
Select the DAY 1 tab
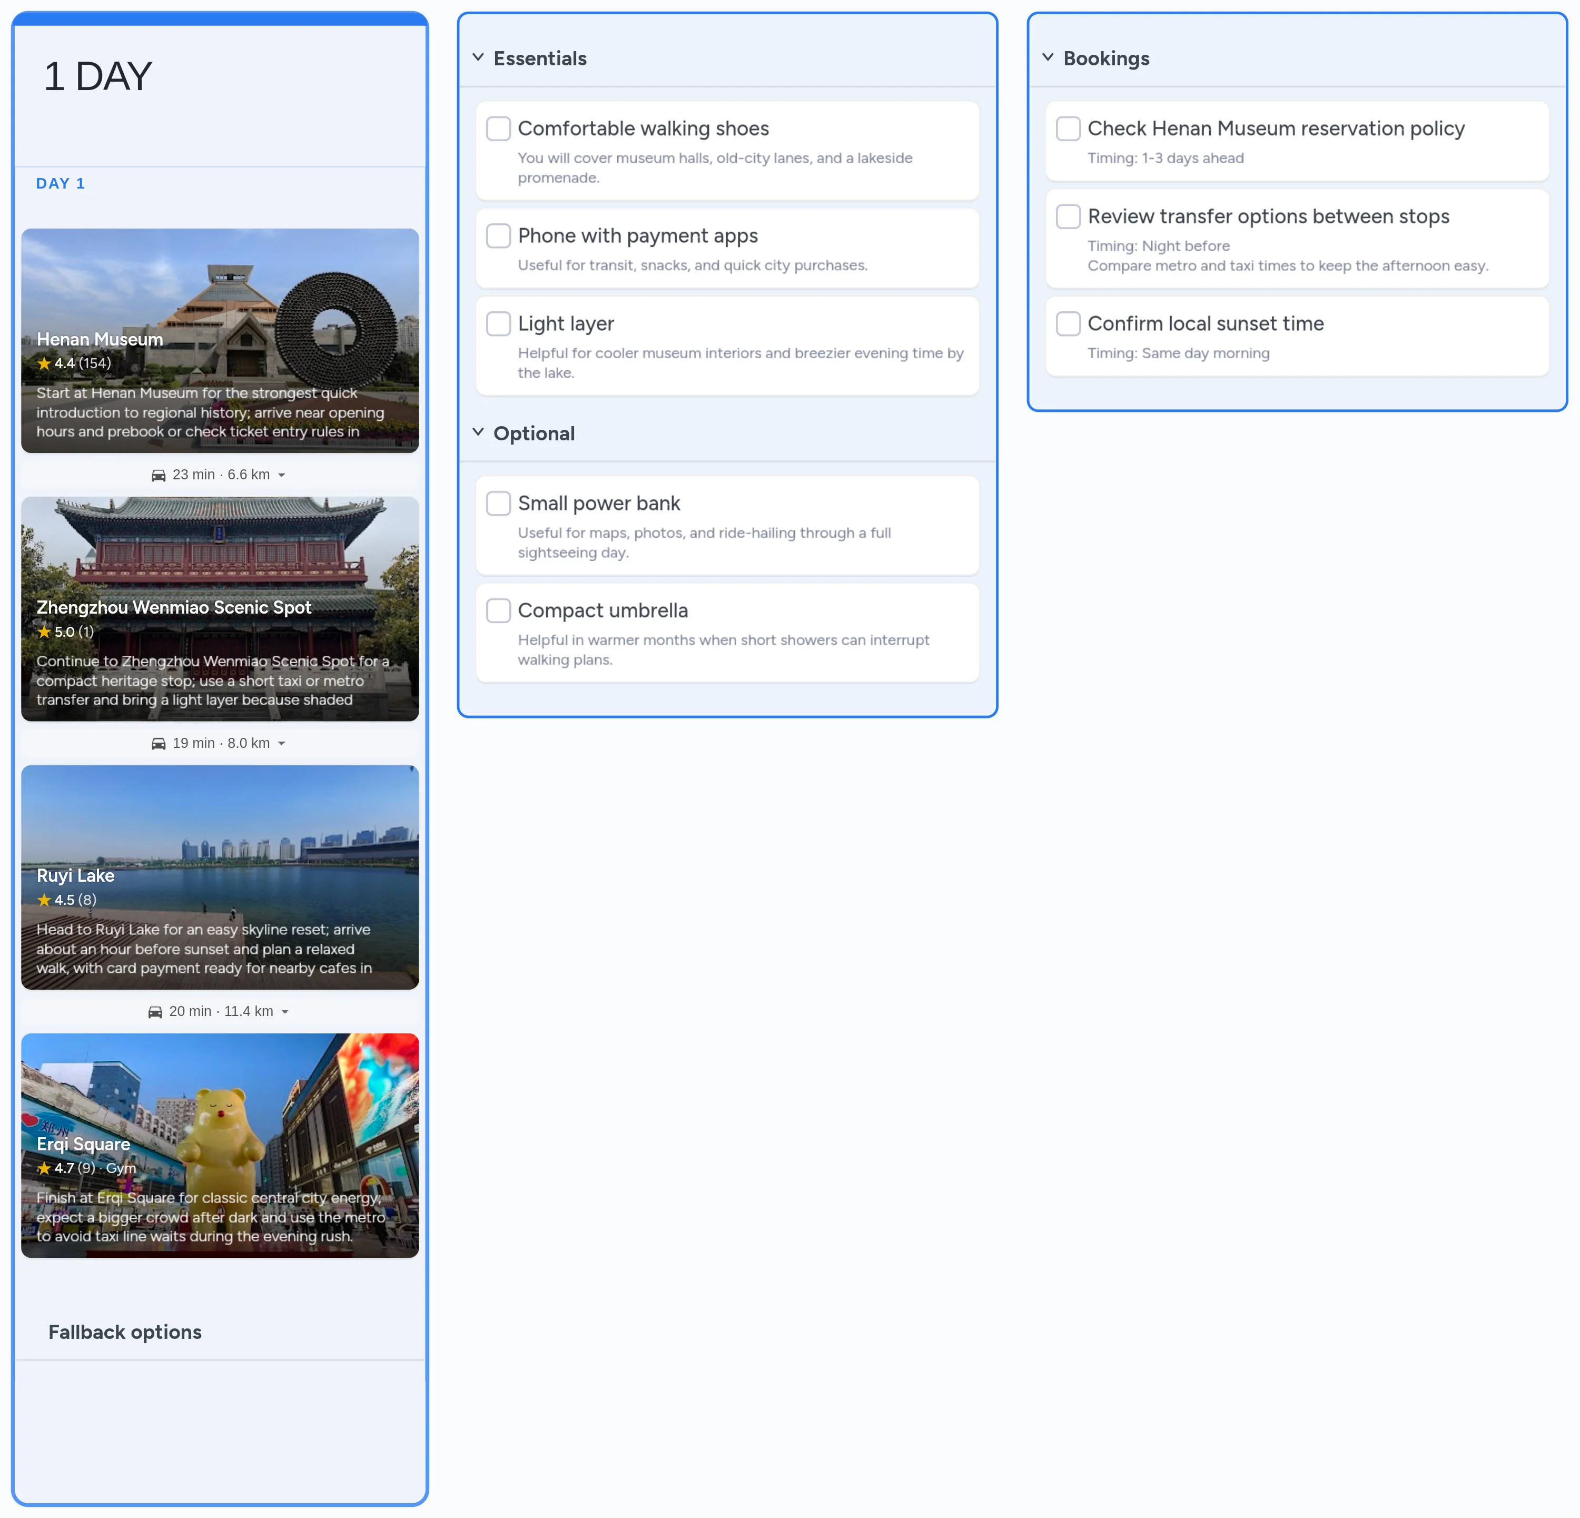(x=61, y=183)
